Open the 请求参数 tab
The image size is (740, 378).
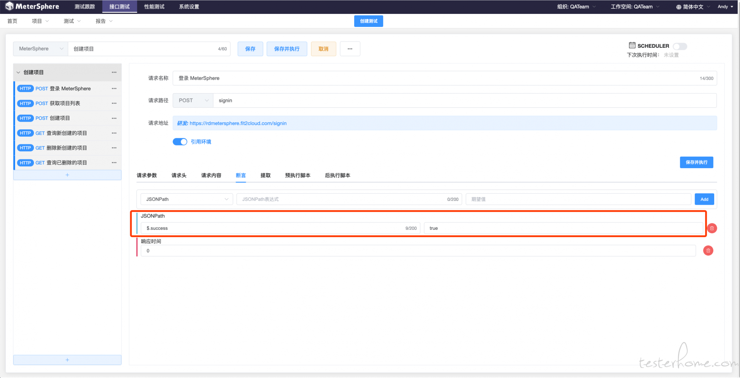pyautogui.click(x=147, y=176)
